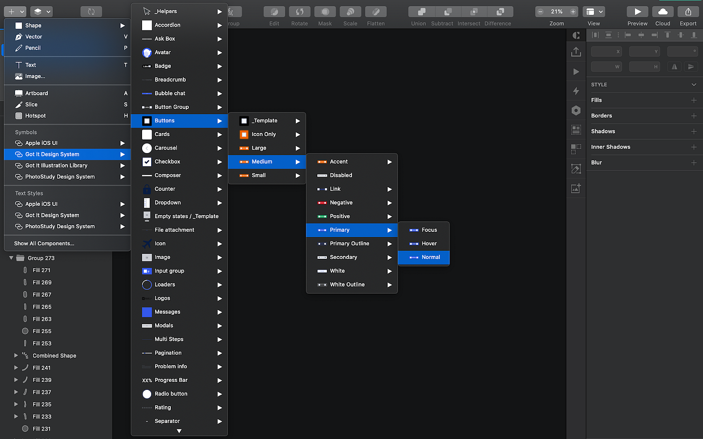Viewport: 703px width, 439px height.
Task: Select Focus primary button symbol
Action: tap(424, 230)
